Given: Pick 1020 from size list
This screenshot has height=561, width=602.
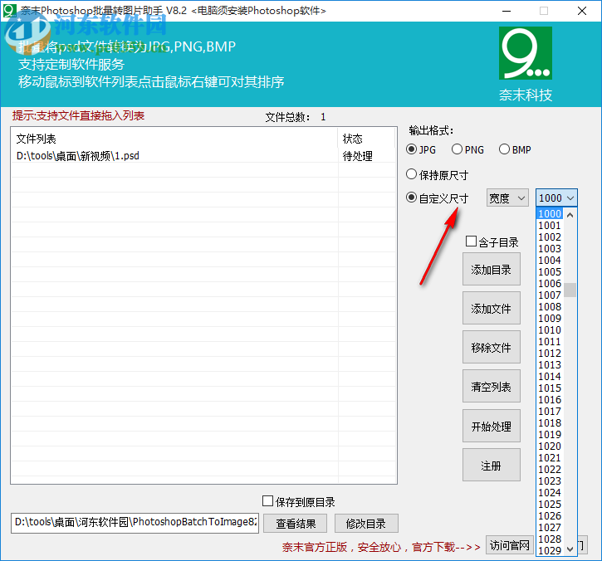Looking at the screenshot, I should pos(550,446).
